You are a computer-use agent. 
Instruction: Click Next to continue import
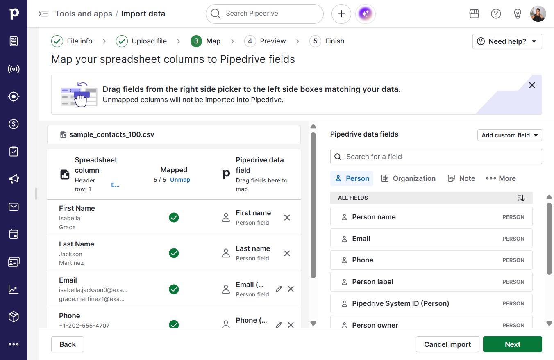pyautogui.click(x=513, y=344)
